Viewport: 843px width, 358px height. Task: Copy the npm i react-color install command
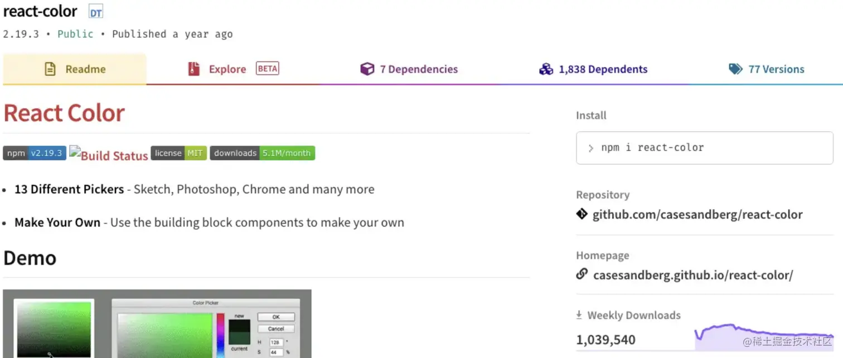pyautogui.click(x=705, y=148)
